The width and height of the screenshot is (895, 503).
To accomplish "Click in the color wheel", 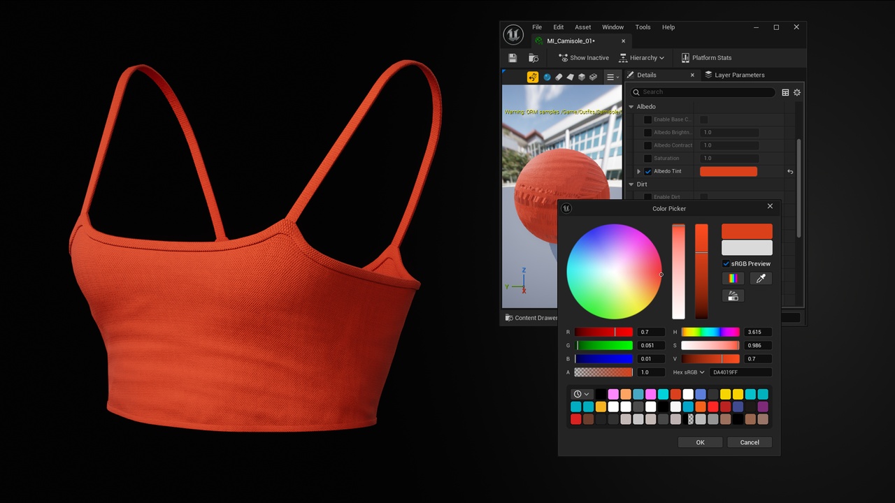I will [614, 272].
